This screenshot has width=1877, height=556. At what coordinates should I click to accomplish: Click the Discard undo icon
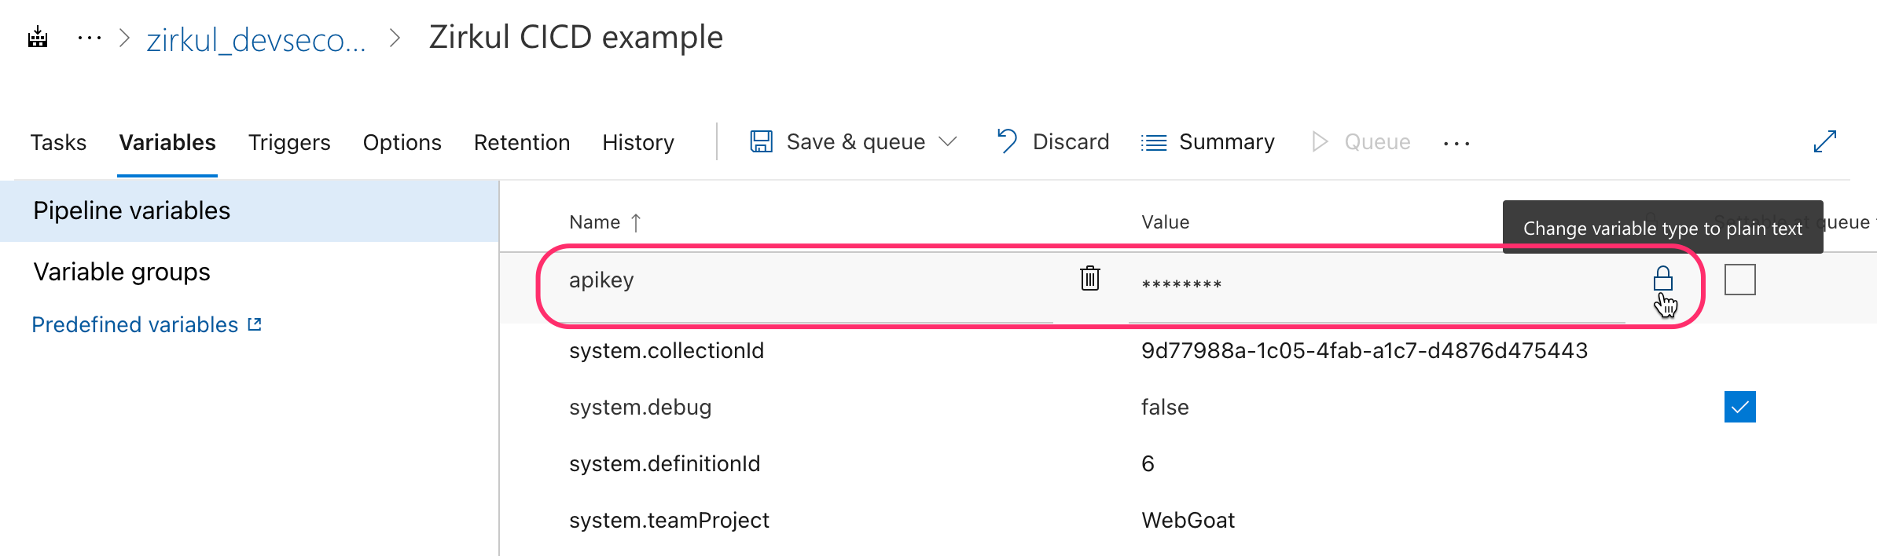(1007, 141)
